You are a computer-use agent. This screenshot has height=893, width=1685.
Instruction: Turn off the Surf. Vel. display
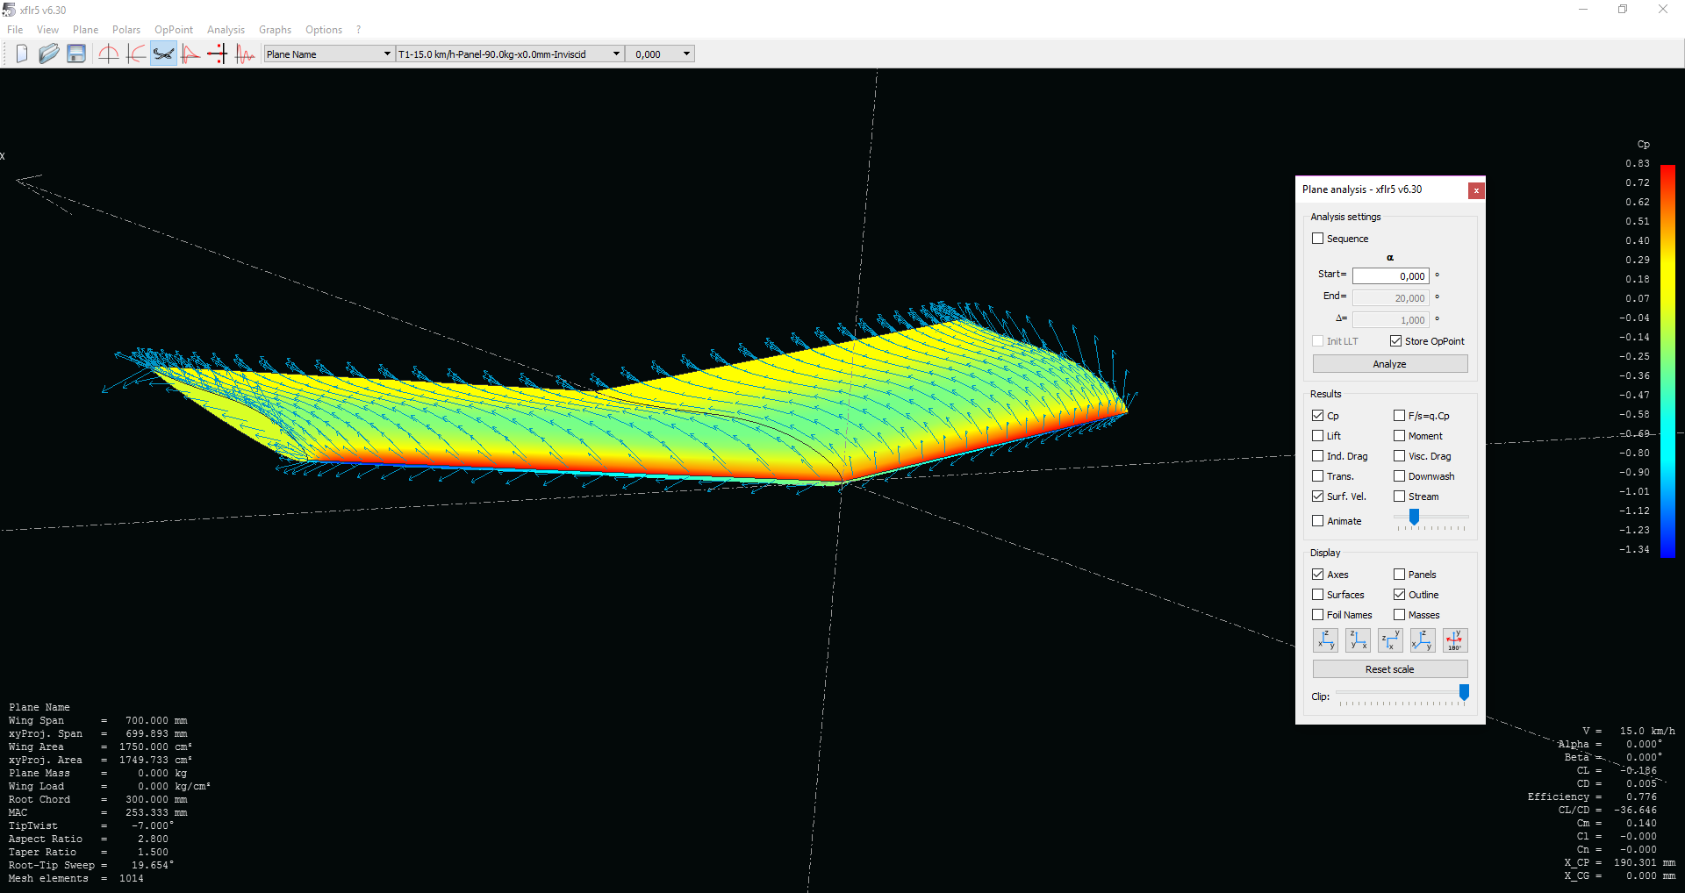(1317, 497)
